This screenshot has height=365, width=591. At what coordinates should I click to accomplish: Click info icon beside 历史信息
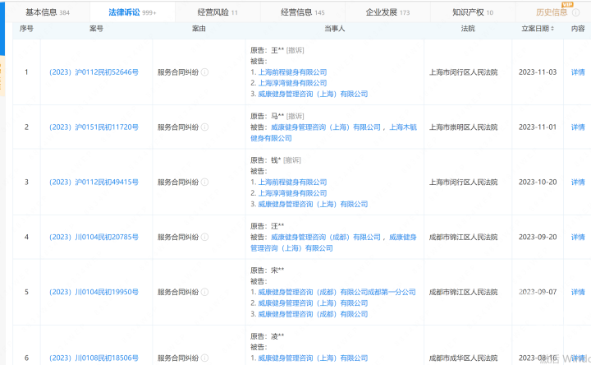(576, 12)
